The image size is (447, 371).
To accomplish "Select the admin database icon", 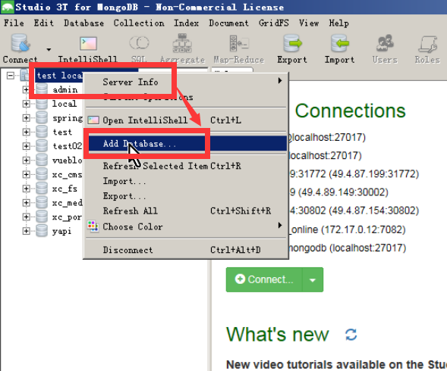I will 42,89.
